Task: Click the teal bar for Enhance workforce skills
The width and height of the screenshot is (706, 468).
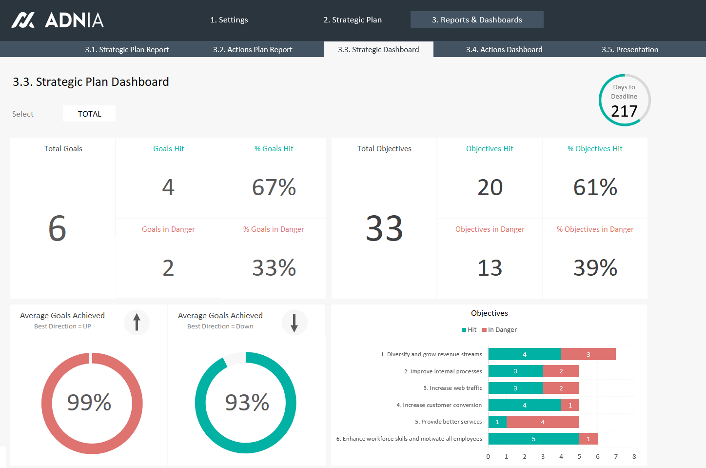Action: 533,439
